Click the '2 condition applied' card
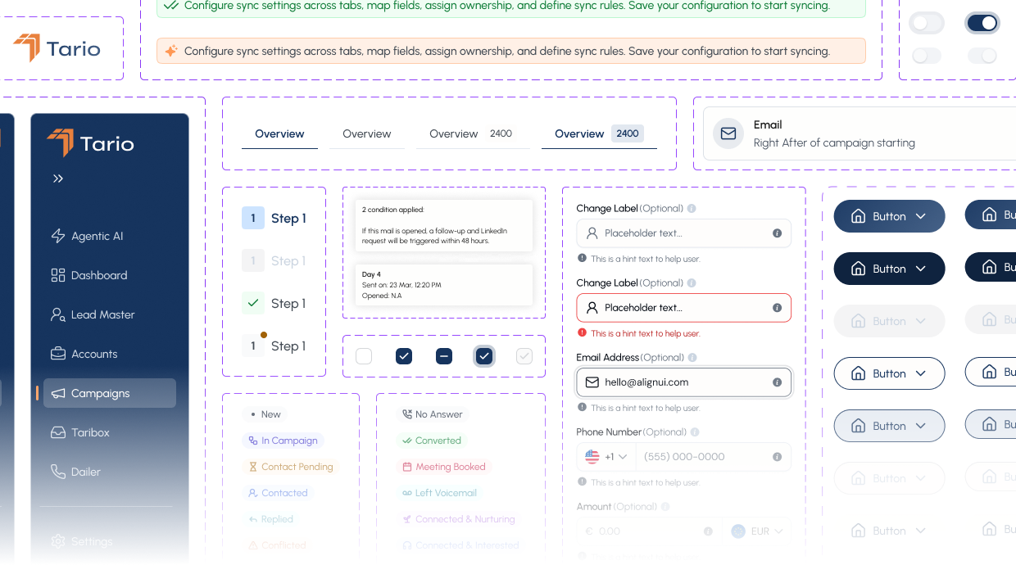The height and width of the screenshot is (565, 1016). [444, 225]
